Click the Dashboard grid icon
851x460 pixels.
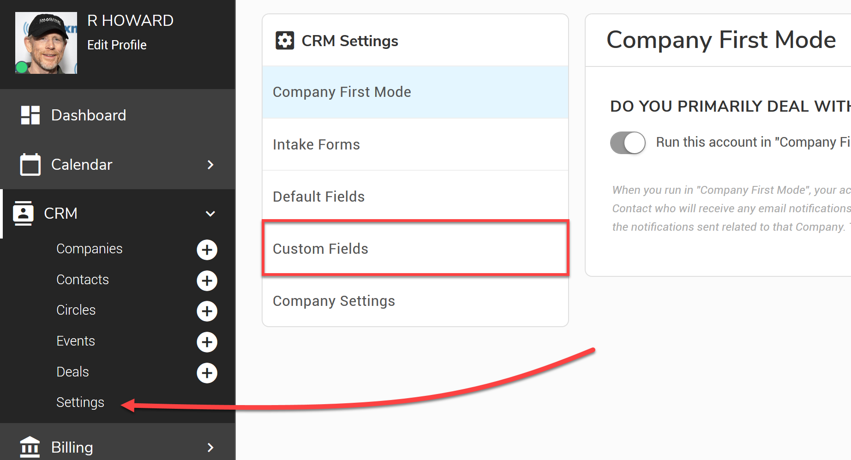click(x=30, y=115)
